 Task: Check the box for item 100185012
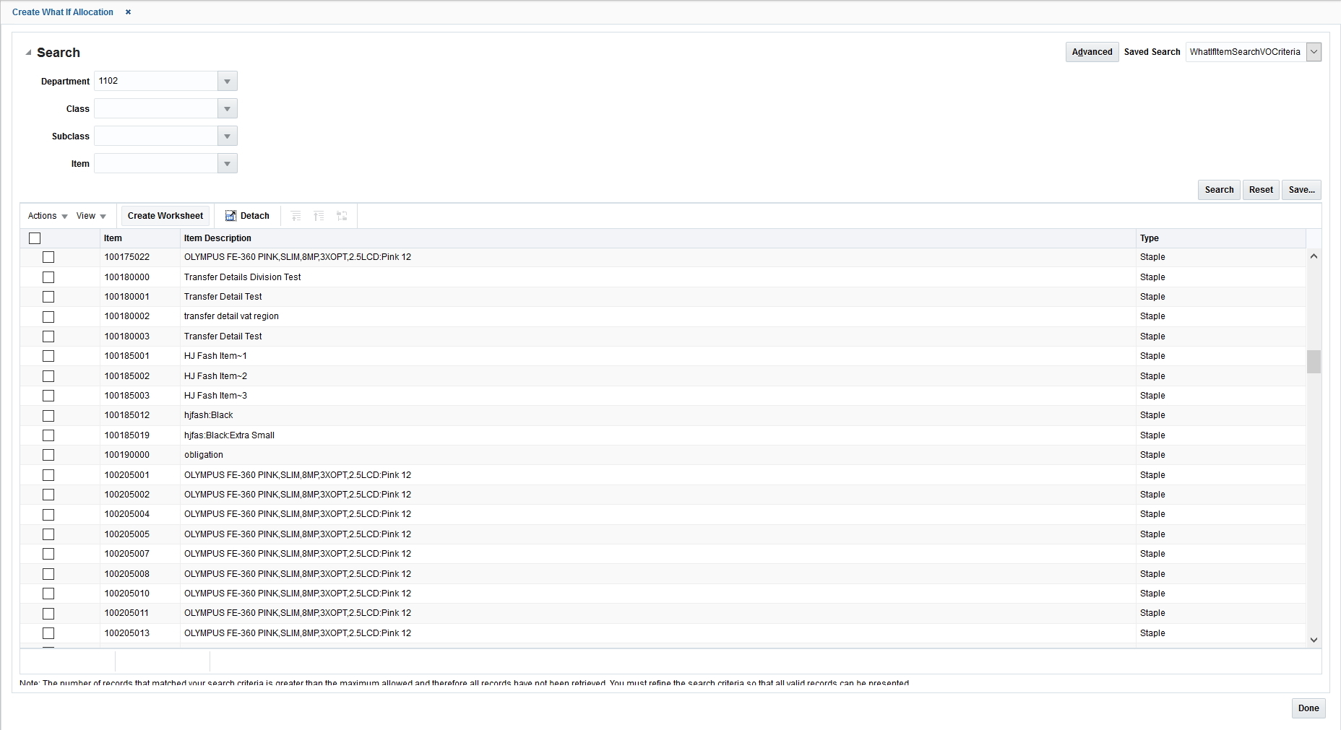(48, 416)
